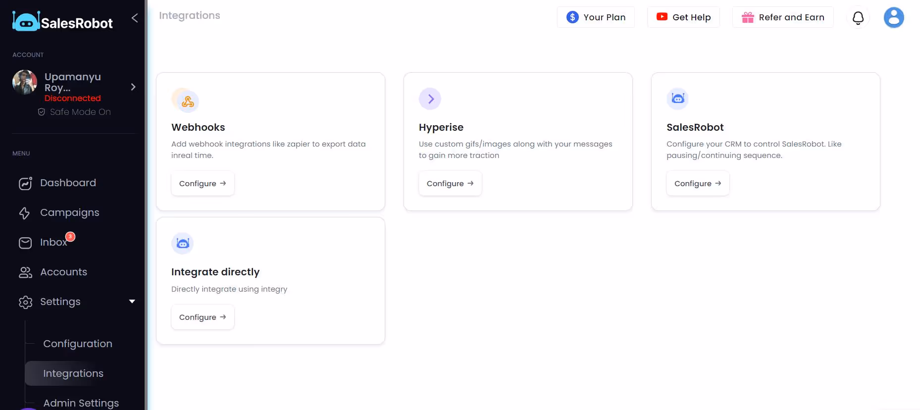Click the Safe Mode On shield icon

(42, 112)
